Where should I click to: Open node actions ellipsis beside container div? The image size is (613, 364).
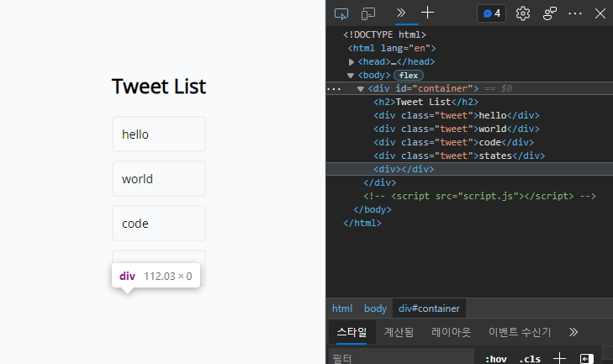coord(334,89)
